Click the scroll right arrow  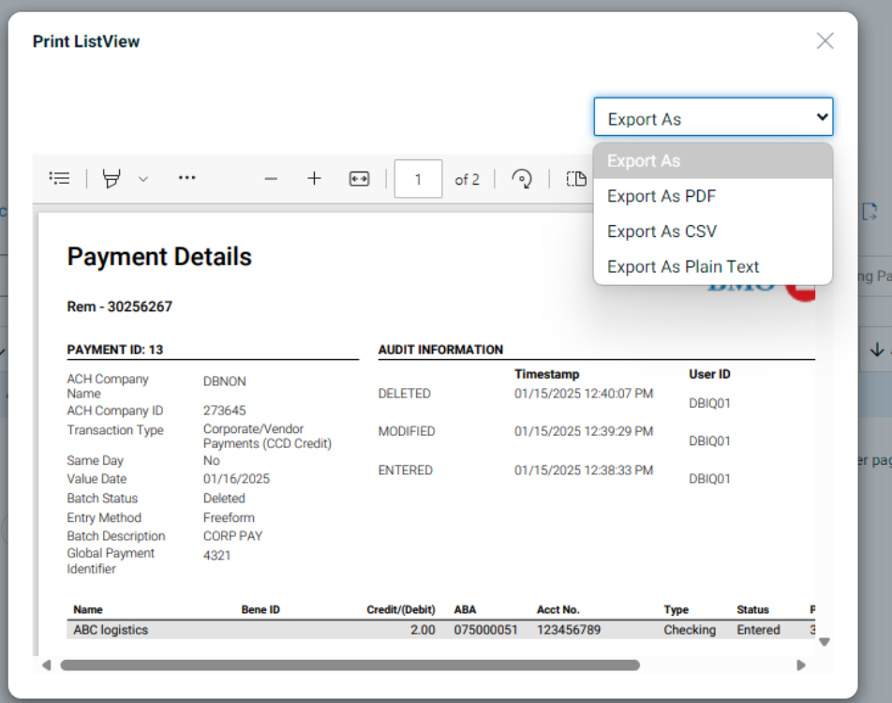pyautogui.click(x=801, y=665)
